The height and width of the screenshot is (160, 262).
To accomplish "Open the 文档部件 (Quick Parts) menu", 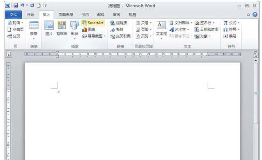I will click(181, 23).
